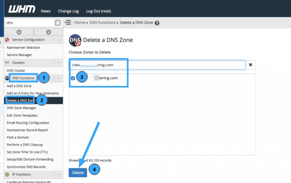Screen dimensions: 291x183
Task: Click the WHM logo
Action: 21,9
